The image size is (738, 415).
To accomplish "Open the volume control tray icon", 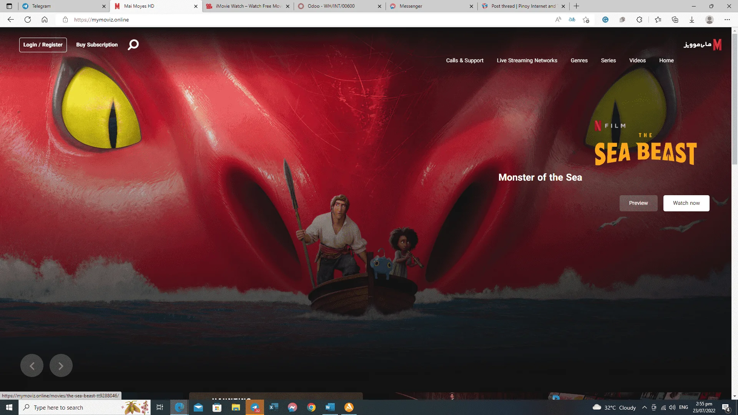I will (x=672, y=407).
